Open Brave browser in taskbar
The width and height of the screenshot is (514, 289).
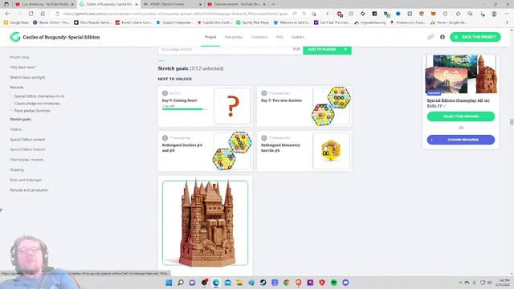pos(298,283)
